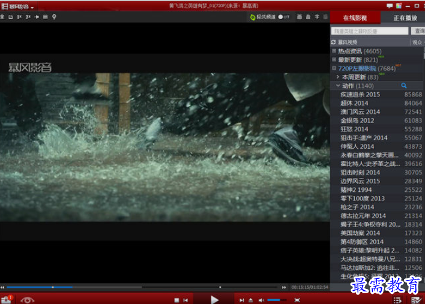Image resolution: width=425 pixels, height=304 pixels.
Task: Click the 查询 search button
Action: (x=419, y=31)
